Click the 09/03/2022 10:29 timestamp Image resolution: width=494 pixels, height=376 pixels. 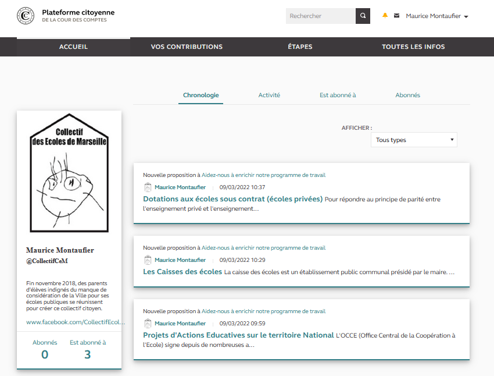(x=242, y=260)
